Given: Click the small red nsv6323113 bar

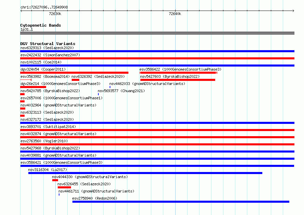Looking at the screenshot, I should 22,116.
